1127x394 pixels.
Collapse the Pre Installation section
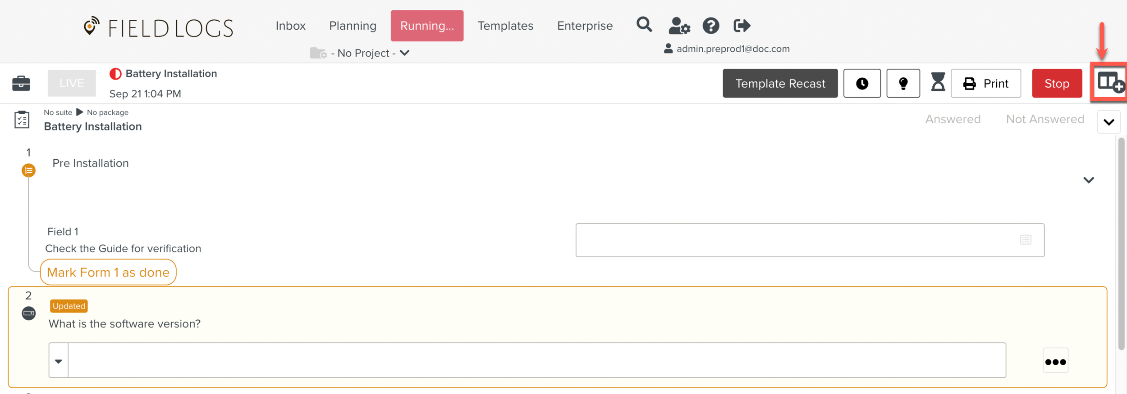[1088, 180]
